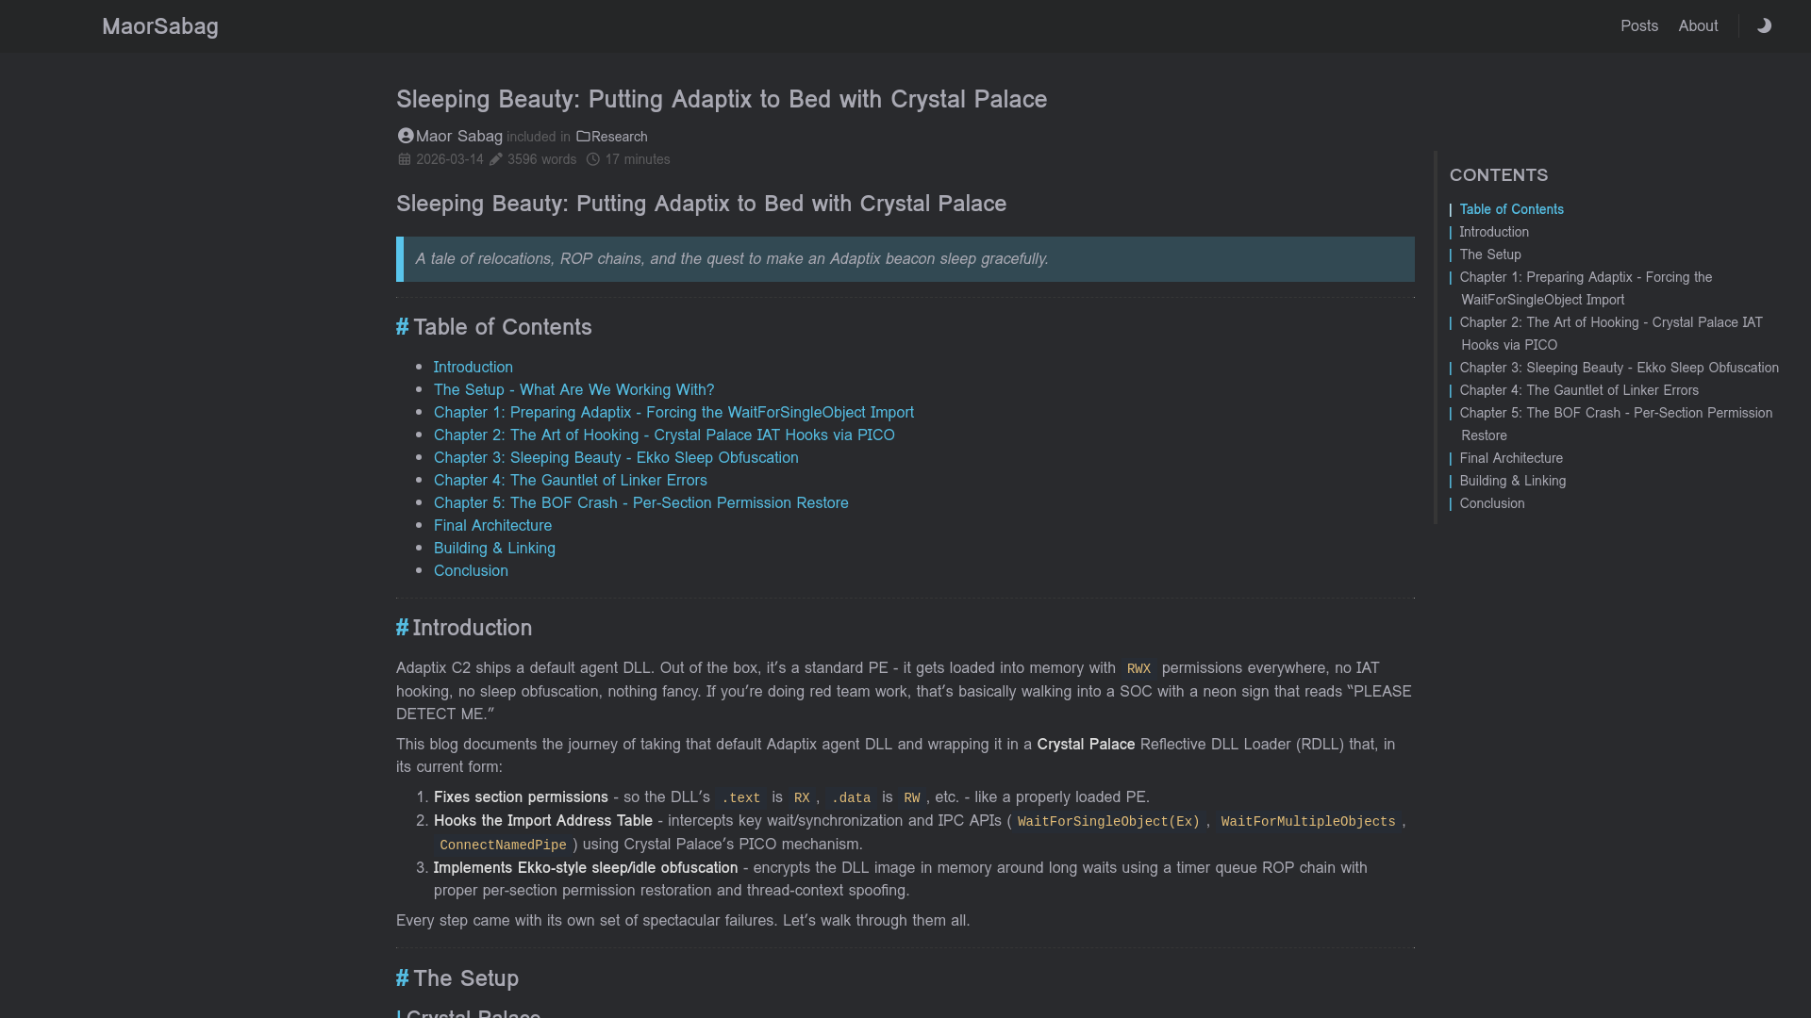Open the Posts page
1811x1018 pixels.
tap(1638, 25)
